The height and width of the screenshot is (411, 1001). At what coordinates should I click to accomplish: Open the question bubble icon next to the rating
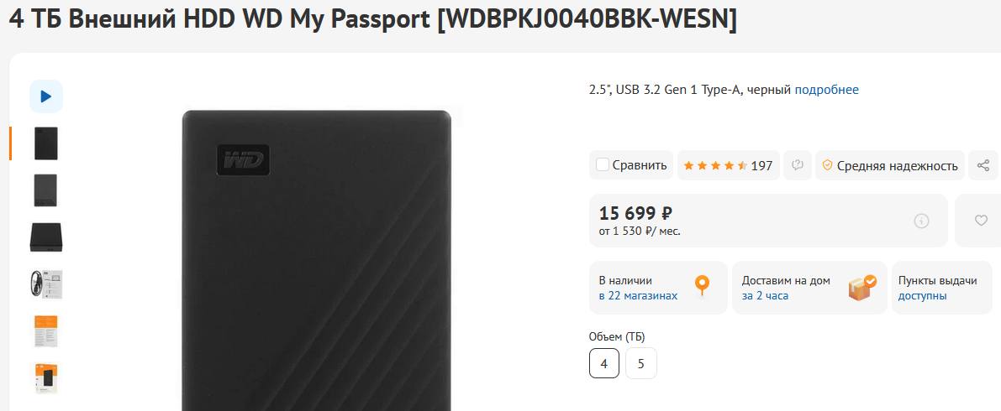(x=798, y=166)
